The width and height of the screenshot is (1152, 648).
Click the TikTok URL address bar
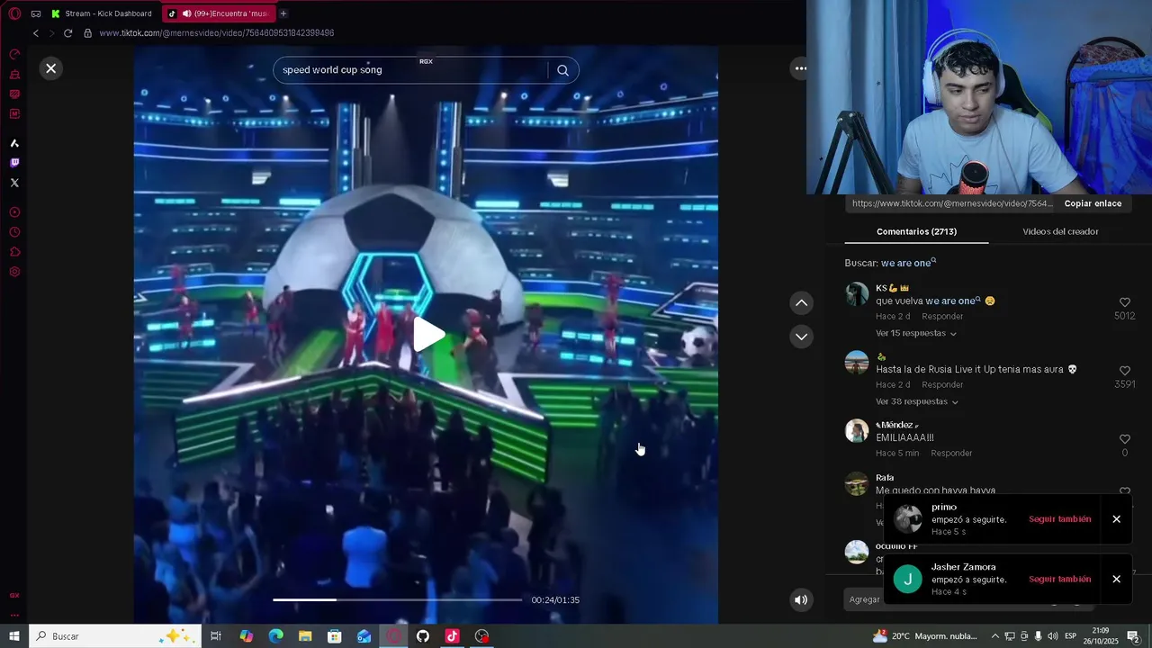(x=217, y=33)
